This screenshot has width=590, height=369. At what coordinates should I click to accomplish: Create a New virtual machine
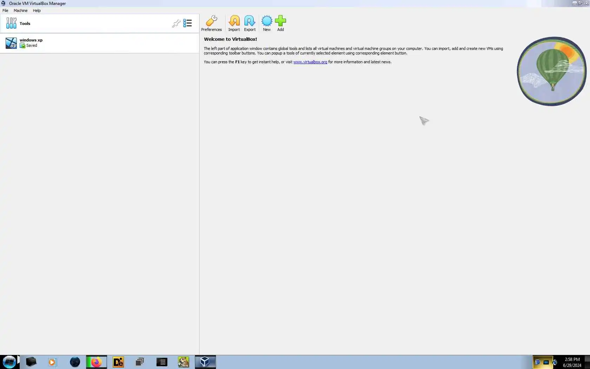(267, 23)
